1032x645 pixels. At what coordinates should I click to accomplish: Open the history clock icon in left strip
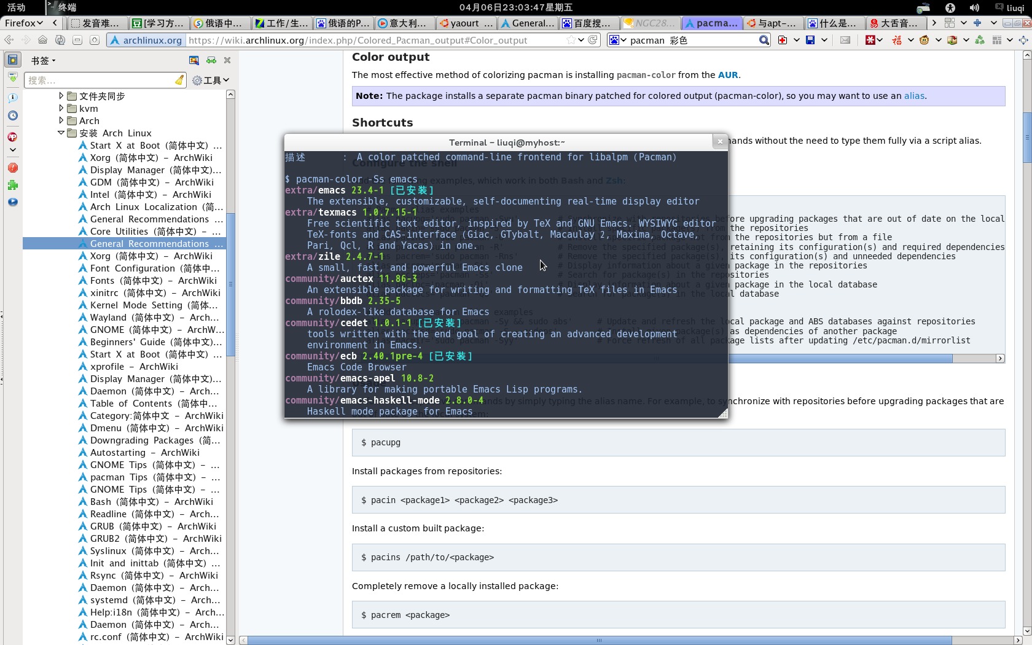click(12, 115)
